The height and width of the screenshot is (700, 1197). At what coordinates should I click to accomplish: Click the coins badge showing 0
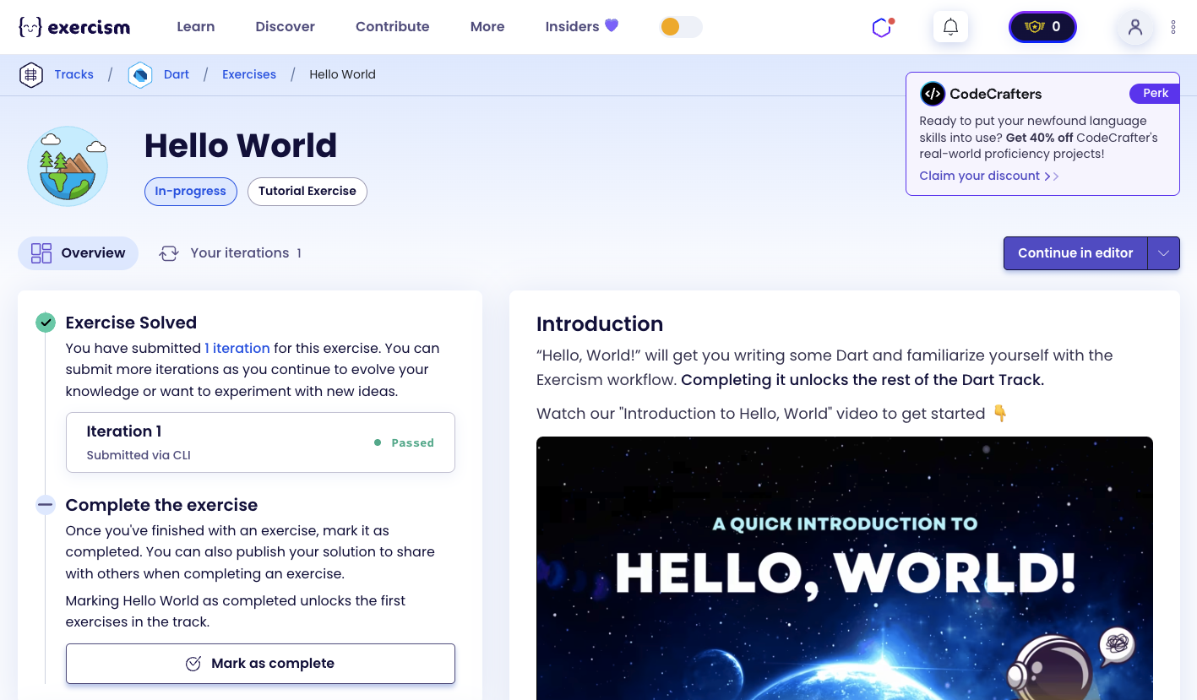click(1042, 26)
